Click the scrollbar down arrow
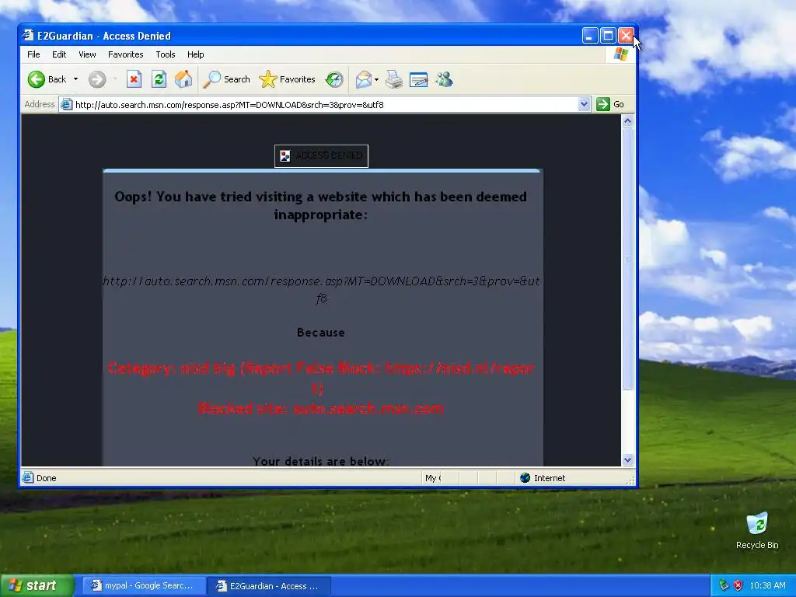Viewport: 796px width, 597px height. point(627,460)
